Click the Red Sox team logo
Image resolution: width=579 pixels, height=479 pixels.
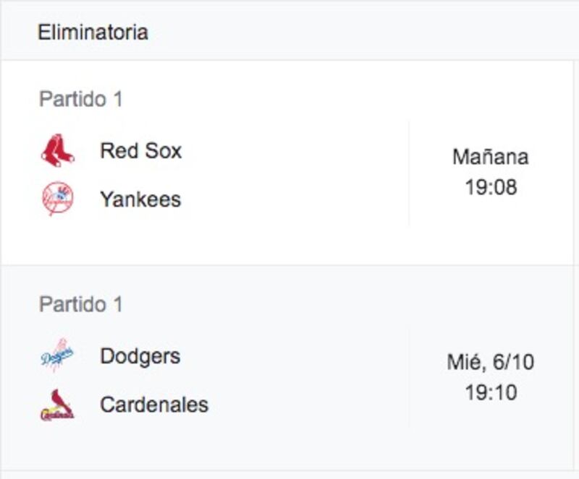pos(58,150)
